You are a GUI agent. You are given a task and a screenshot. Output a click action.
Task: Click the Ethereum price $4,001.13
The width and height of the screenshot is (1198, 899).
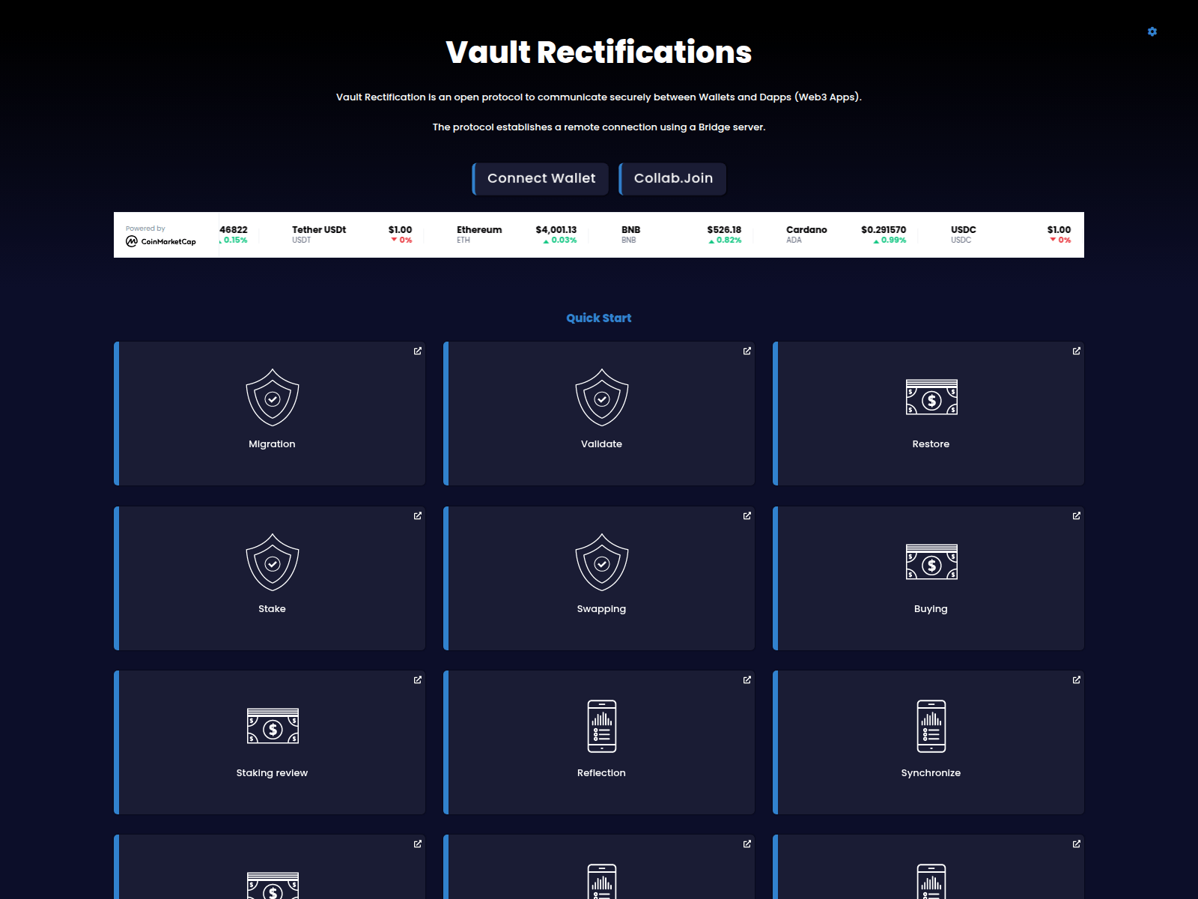pos(556,230)
